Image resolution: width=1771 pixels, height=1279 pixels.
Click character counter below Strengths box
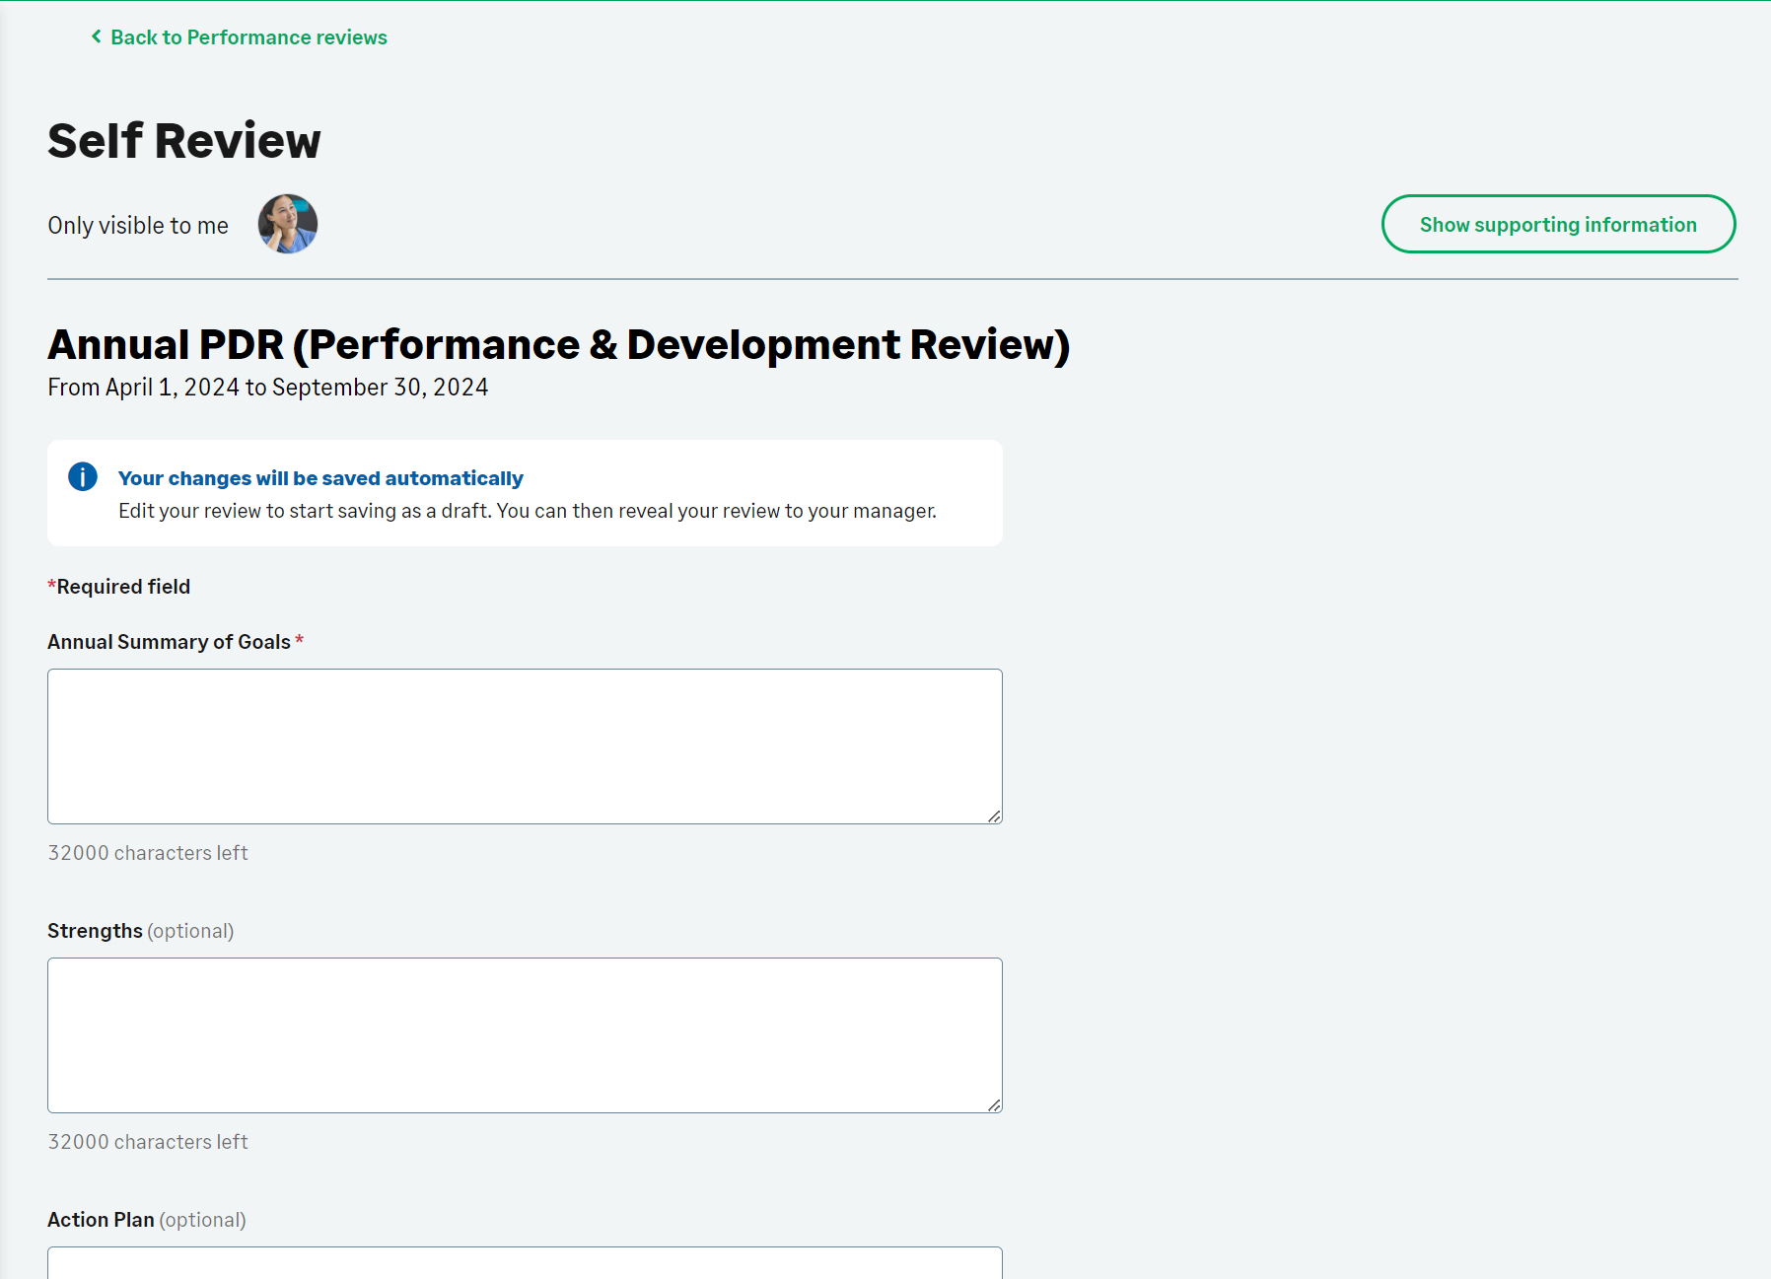click(148, 1142)
